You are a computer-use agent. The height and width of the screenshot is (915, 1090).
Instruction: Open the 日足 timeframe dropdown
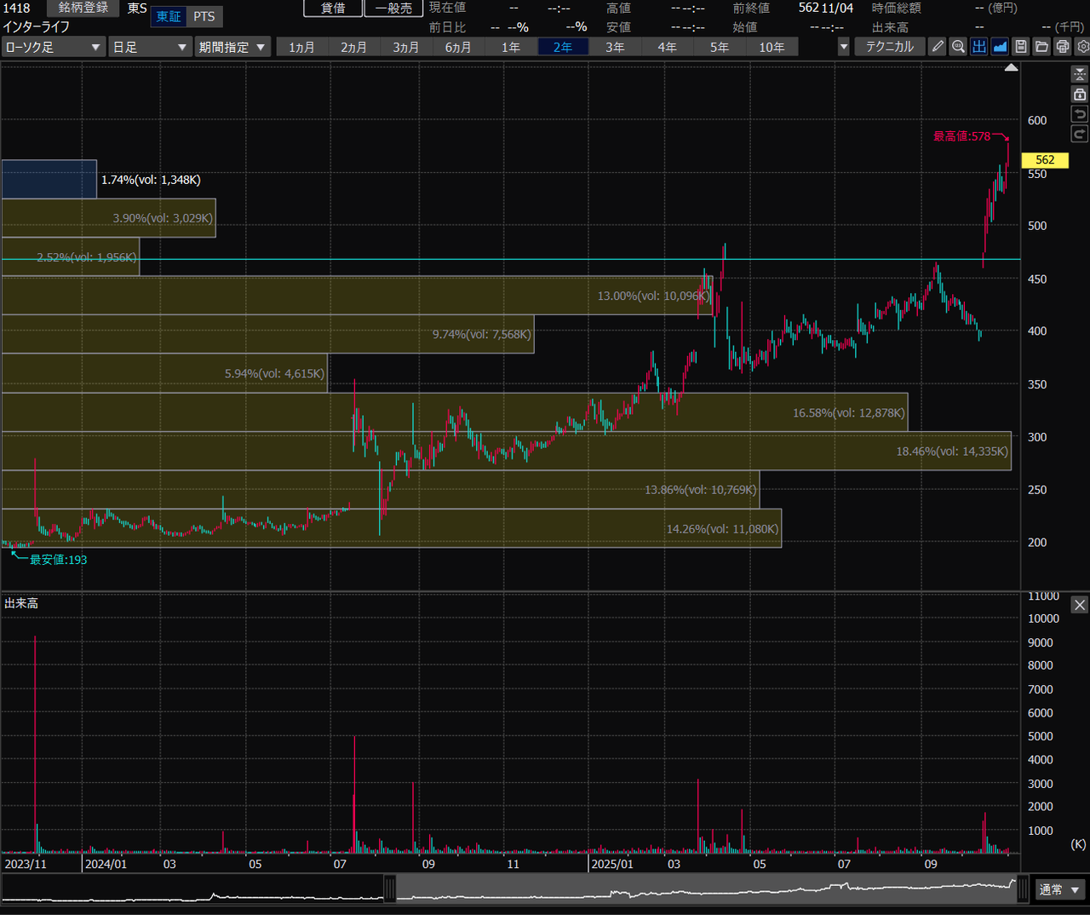coord(150,47)
